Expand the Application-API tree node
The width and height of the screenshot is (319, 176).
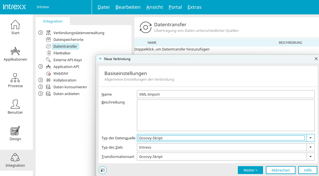[x=41, y=67]
